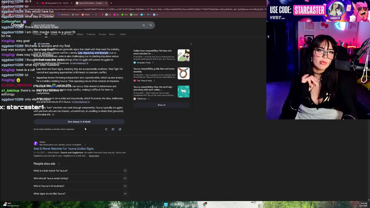Viewport: 370px width, 208px height.
Task: Select the All results tab
Action: (x=46, y=34)
